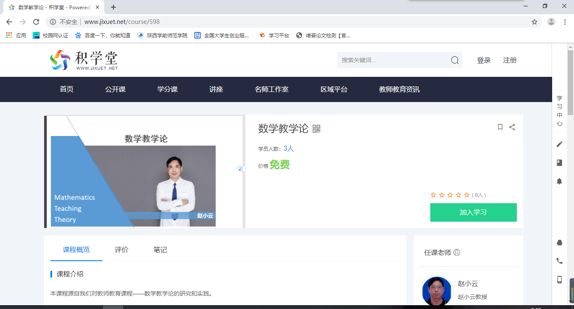Bookmark this course with the bookmark icon

(x=500, y=127)
